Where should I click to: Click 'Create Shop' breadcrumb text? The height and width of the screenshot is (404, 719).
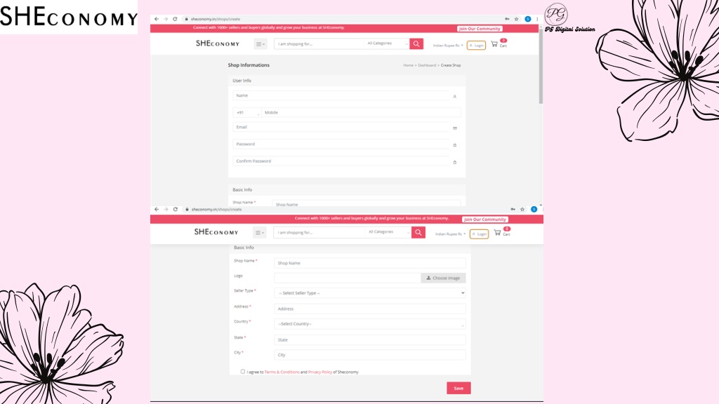coord(451,65)
